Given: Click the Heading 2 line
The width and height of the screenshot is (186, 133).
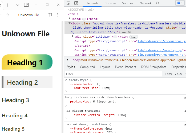Looking at the screenshot, I should (x=27, y=82).
